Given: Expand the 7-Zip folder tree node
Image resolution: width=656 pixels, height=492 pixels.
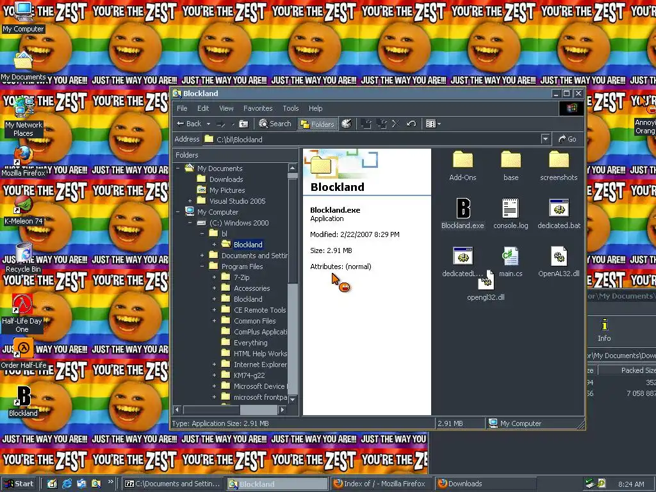Looking at the screenshot, I should (214, 277).
